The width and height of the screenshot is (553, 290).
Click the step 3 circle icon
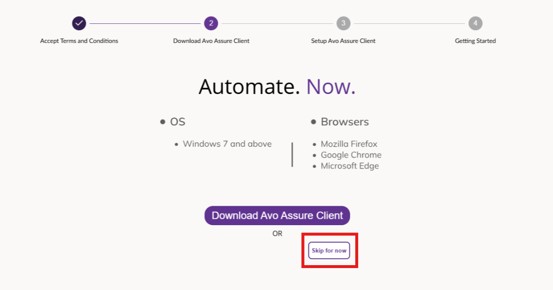point(343,23)
